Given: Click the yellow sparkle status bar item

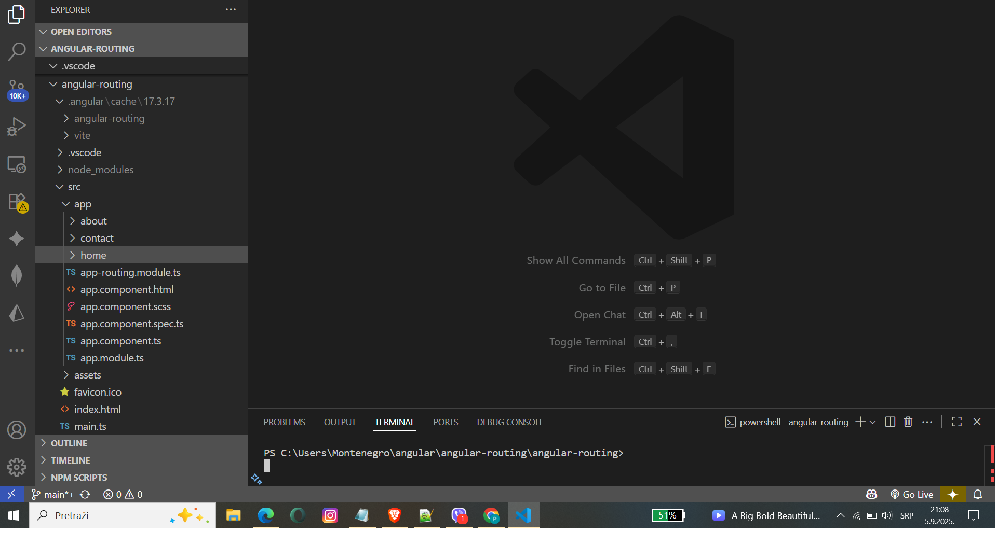Looking at the screenshot, I should point(953,495).
